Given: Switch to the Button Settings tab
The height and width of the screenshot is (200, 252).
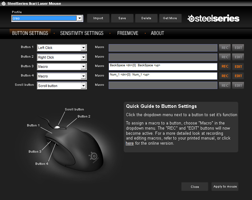Looking at the screenshot, I should 30,33.
